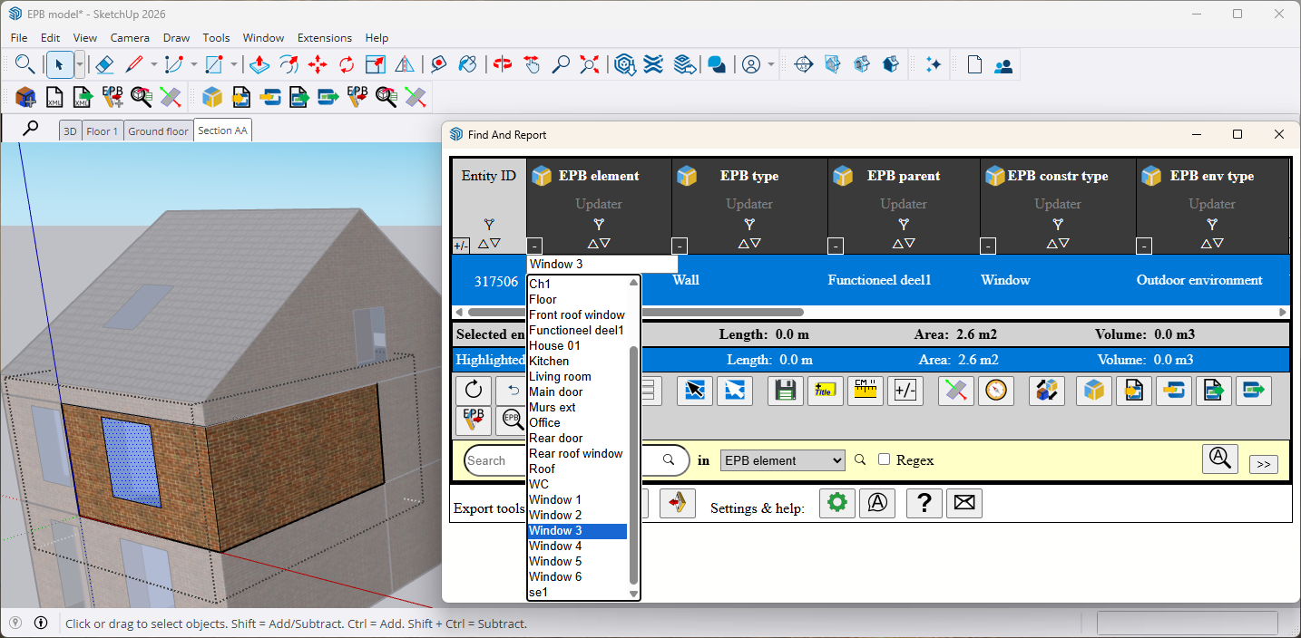Select the Zoom Extents tool

coord(590,64)
